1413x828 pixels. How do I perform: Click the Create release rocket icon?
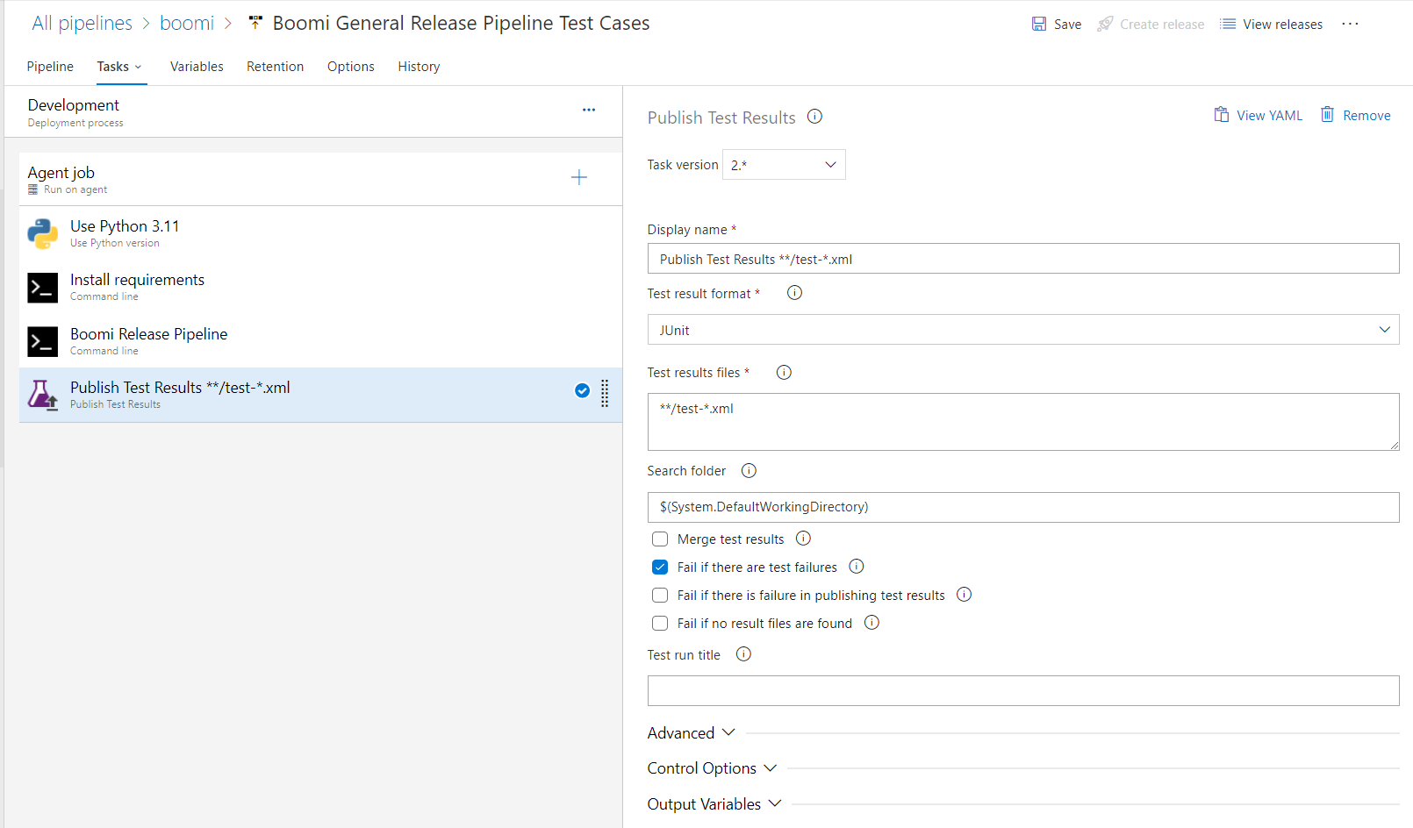point(1105,24)
